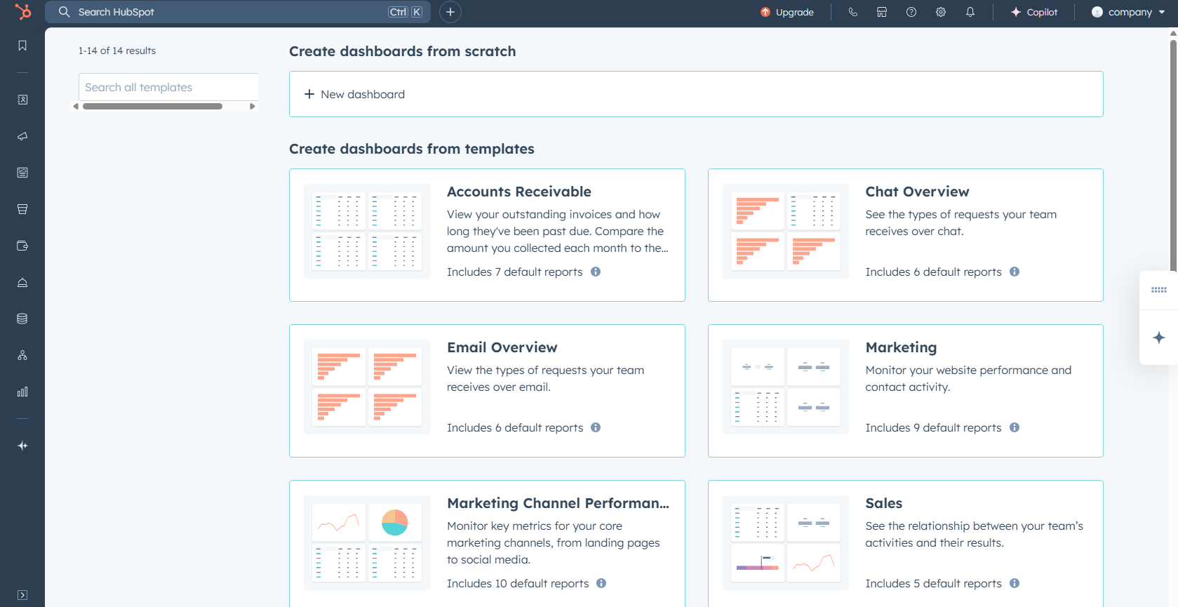
Task: Click the quick create plus button
Action: 450,12
